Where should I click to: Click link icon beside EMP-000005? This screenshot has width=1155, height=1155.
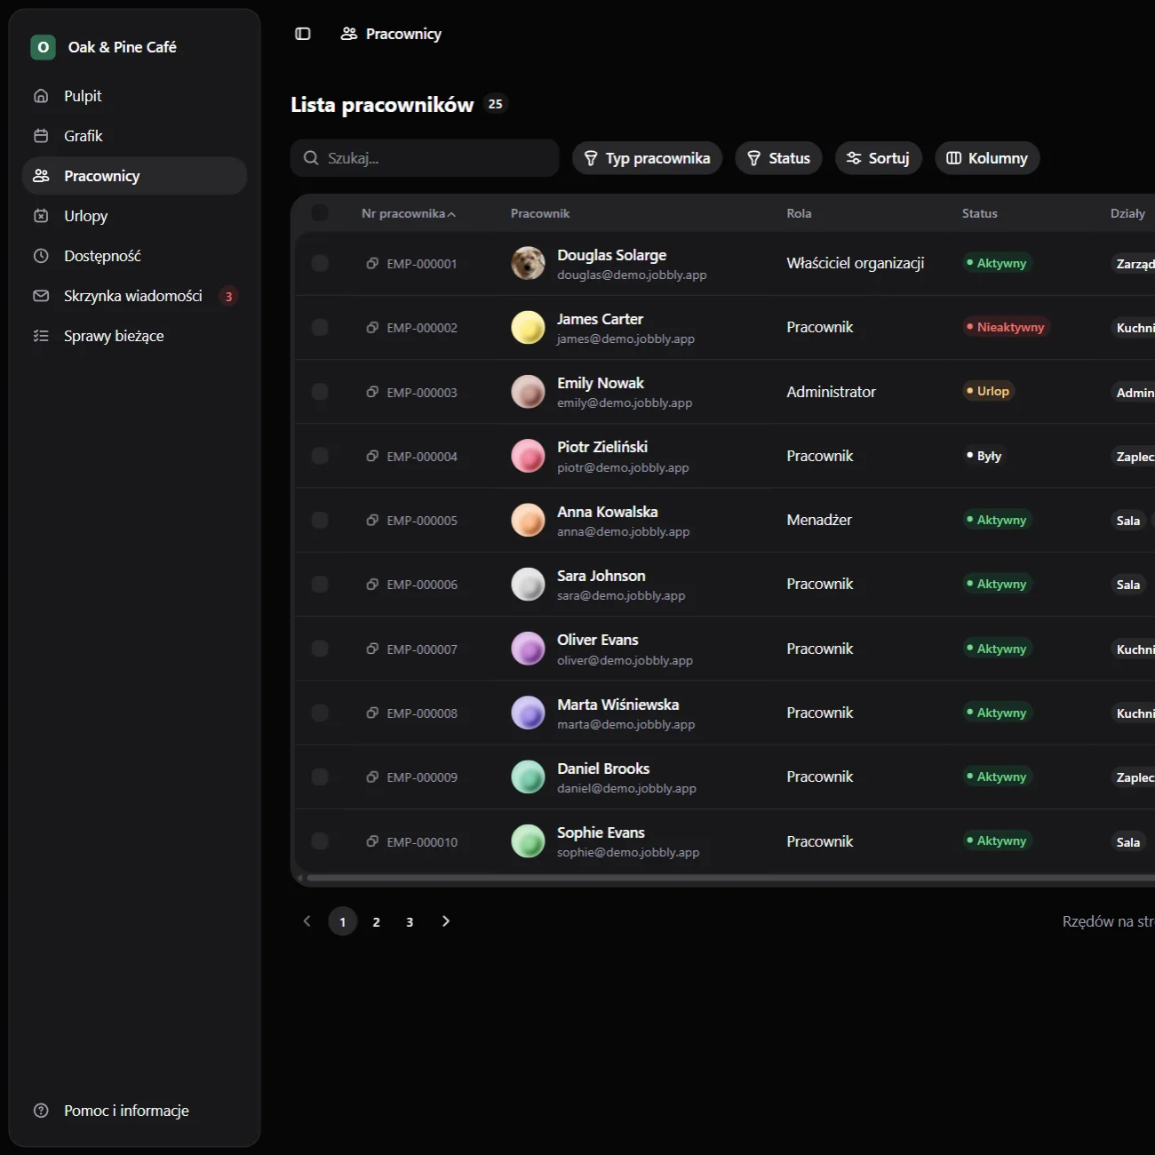[372, 520]
